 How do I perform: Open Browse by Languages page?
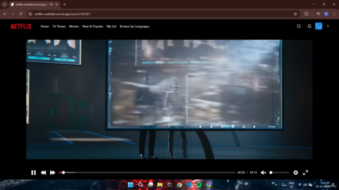(x=135, y=26)
